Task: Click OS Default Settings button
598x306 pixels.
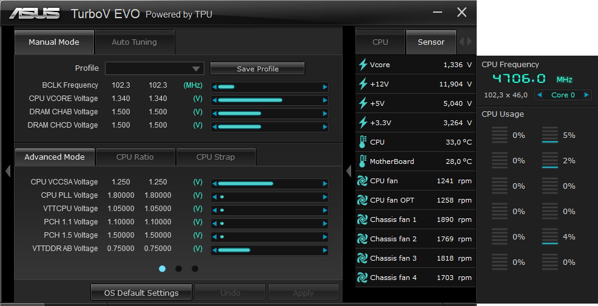Action: [141, 293]
